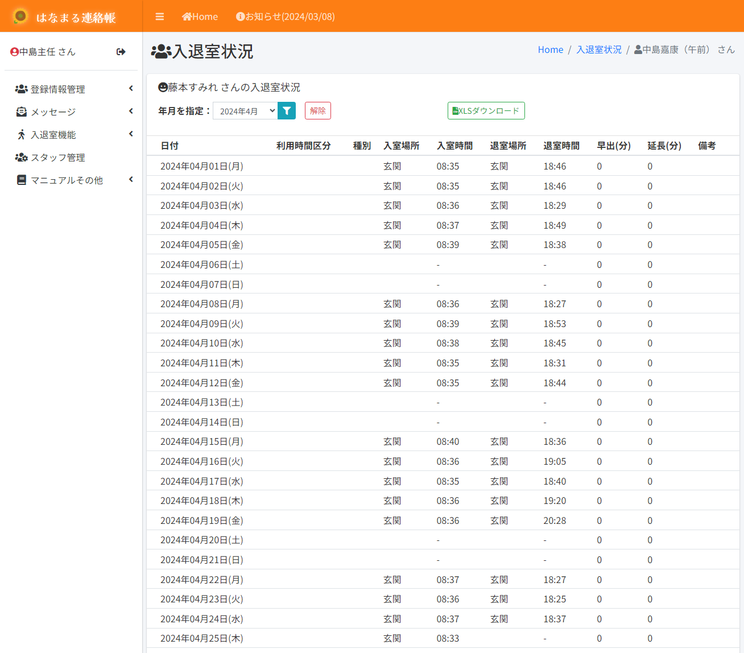This screenshot has height=653, width=744.
Task: Click 中島嘉康（午前） さん breadcrumb text
Action: 684,50
